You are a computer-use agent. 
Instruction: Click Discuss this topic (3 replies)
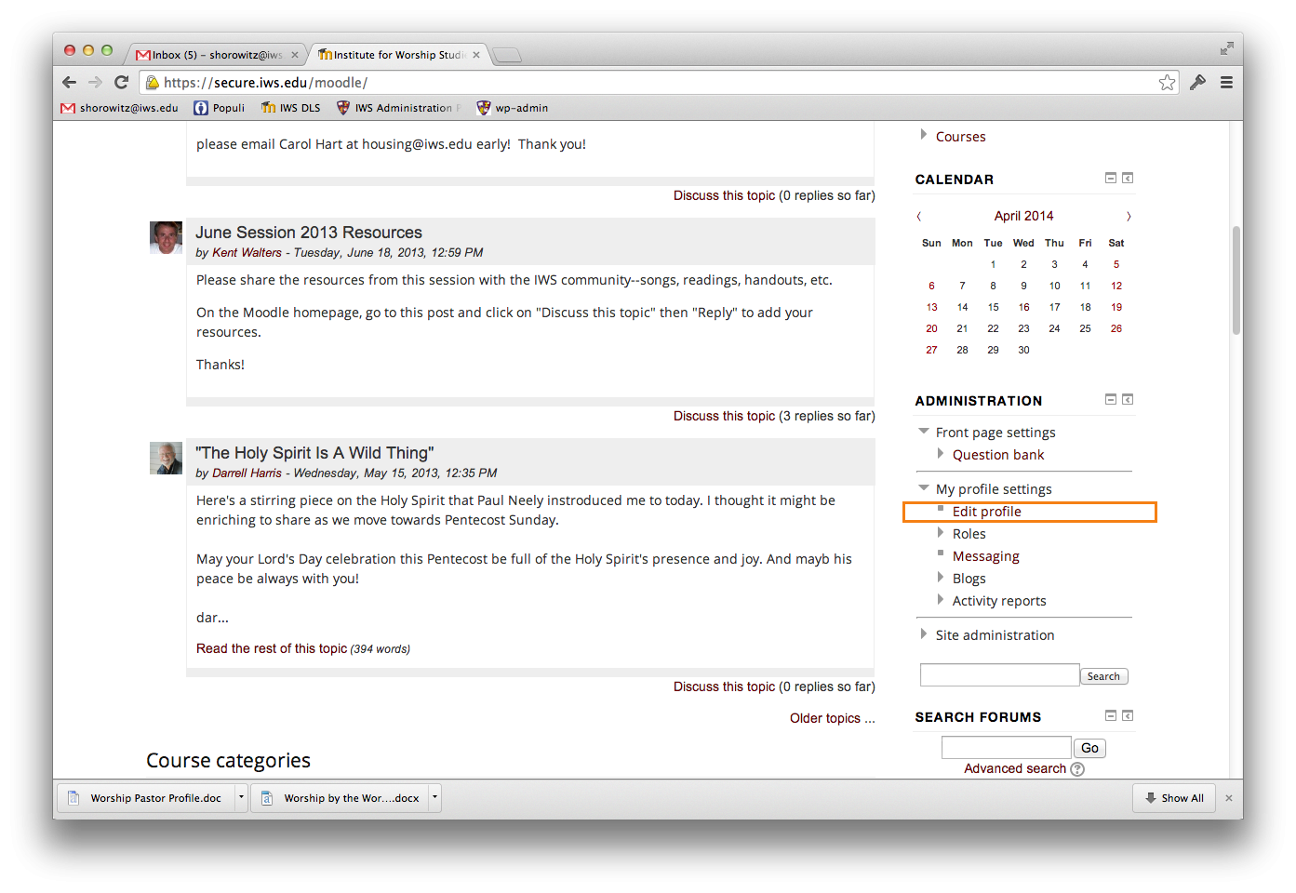pos(724,416)
